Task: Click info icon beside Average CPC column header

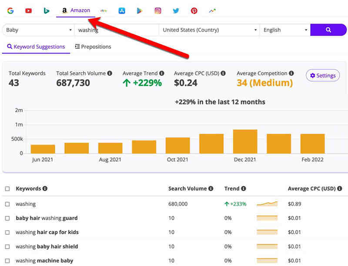Action: (x=340, y=188)
